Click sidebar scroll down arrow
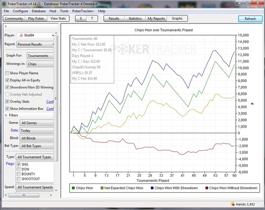265x210 pixels. coord(56,191)
